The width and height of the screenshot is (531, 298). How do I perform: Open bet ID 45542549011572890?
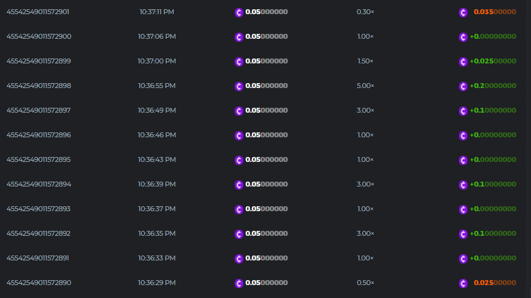(x=39, y=283)
